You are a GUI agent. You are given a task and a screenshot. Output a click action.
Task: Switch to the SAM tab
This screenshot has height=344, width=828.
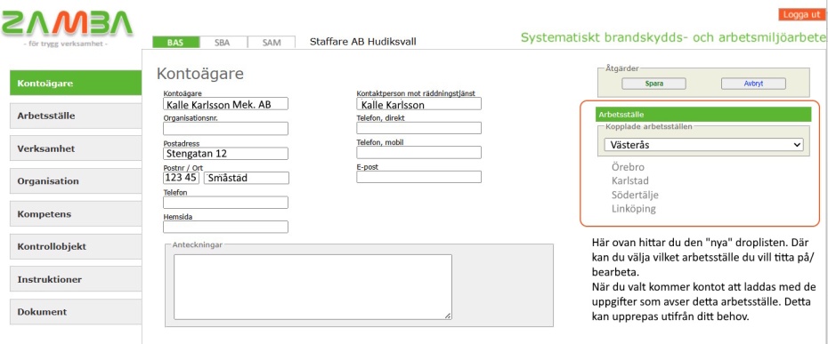(x=272, y=43)
